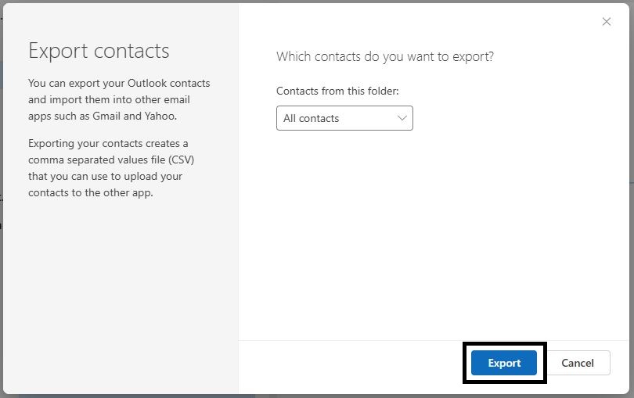
Task: Click the paragraph about the CSV file
Action: coord(111,167)
